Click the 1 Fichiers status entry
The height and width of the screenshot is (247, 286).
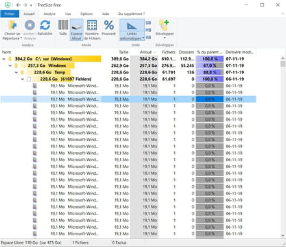[80, 242]
